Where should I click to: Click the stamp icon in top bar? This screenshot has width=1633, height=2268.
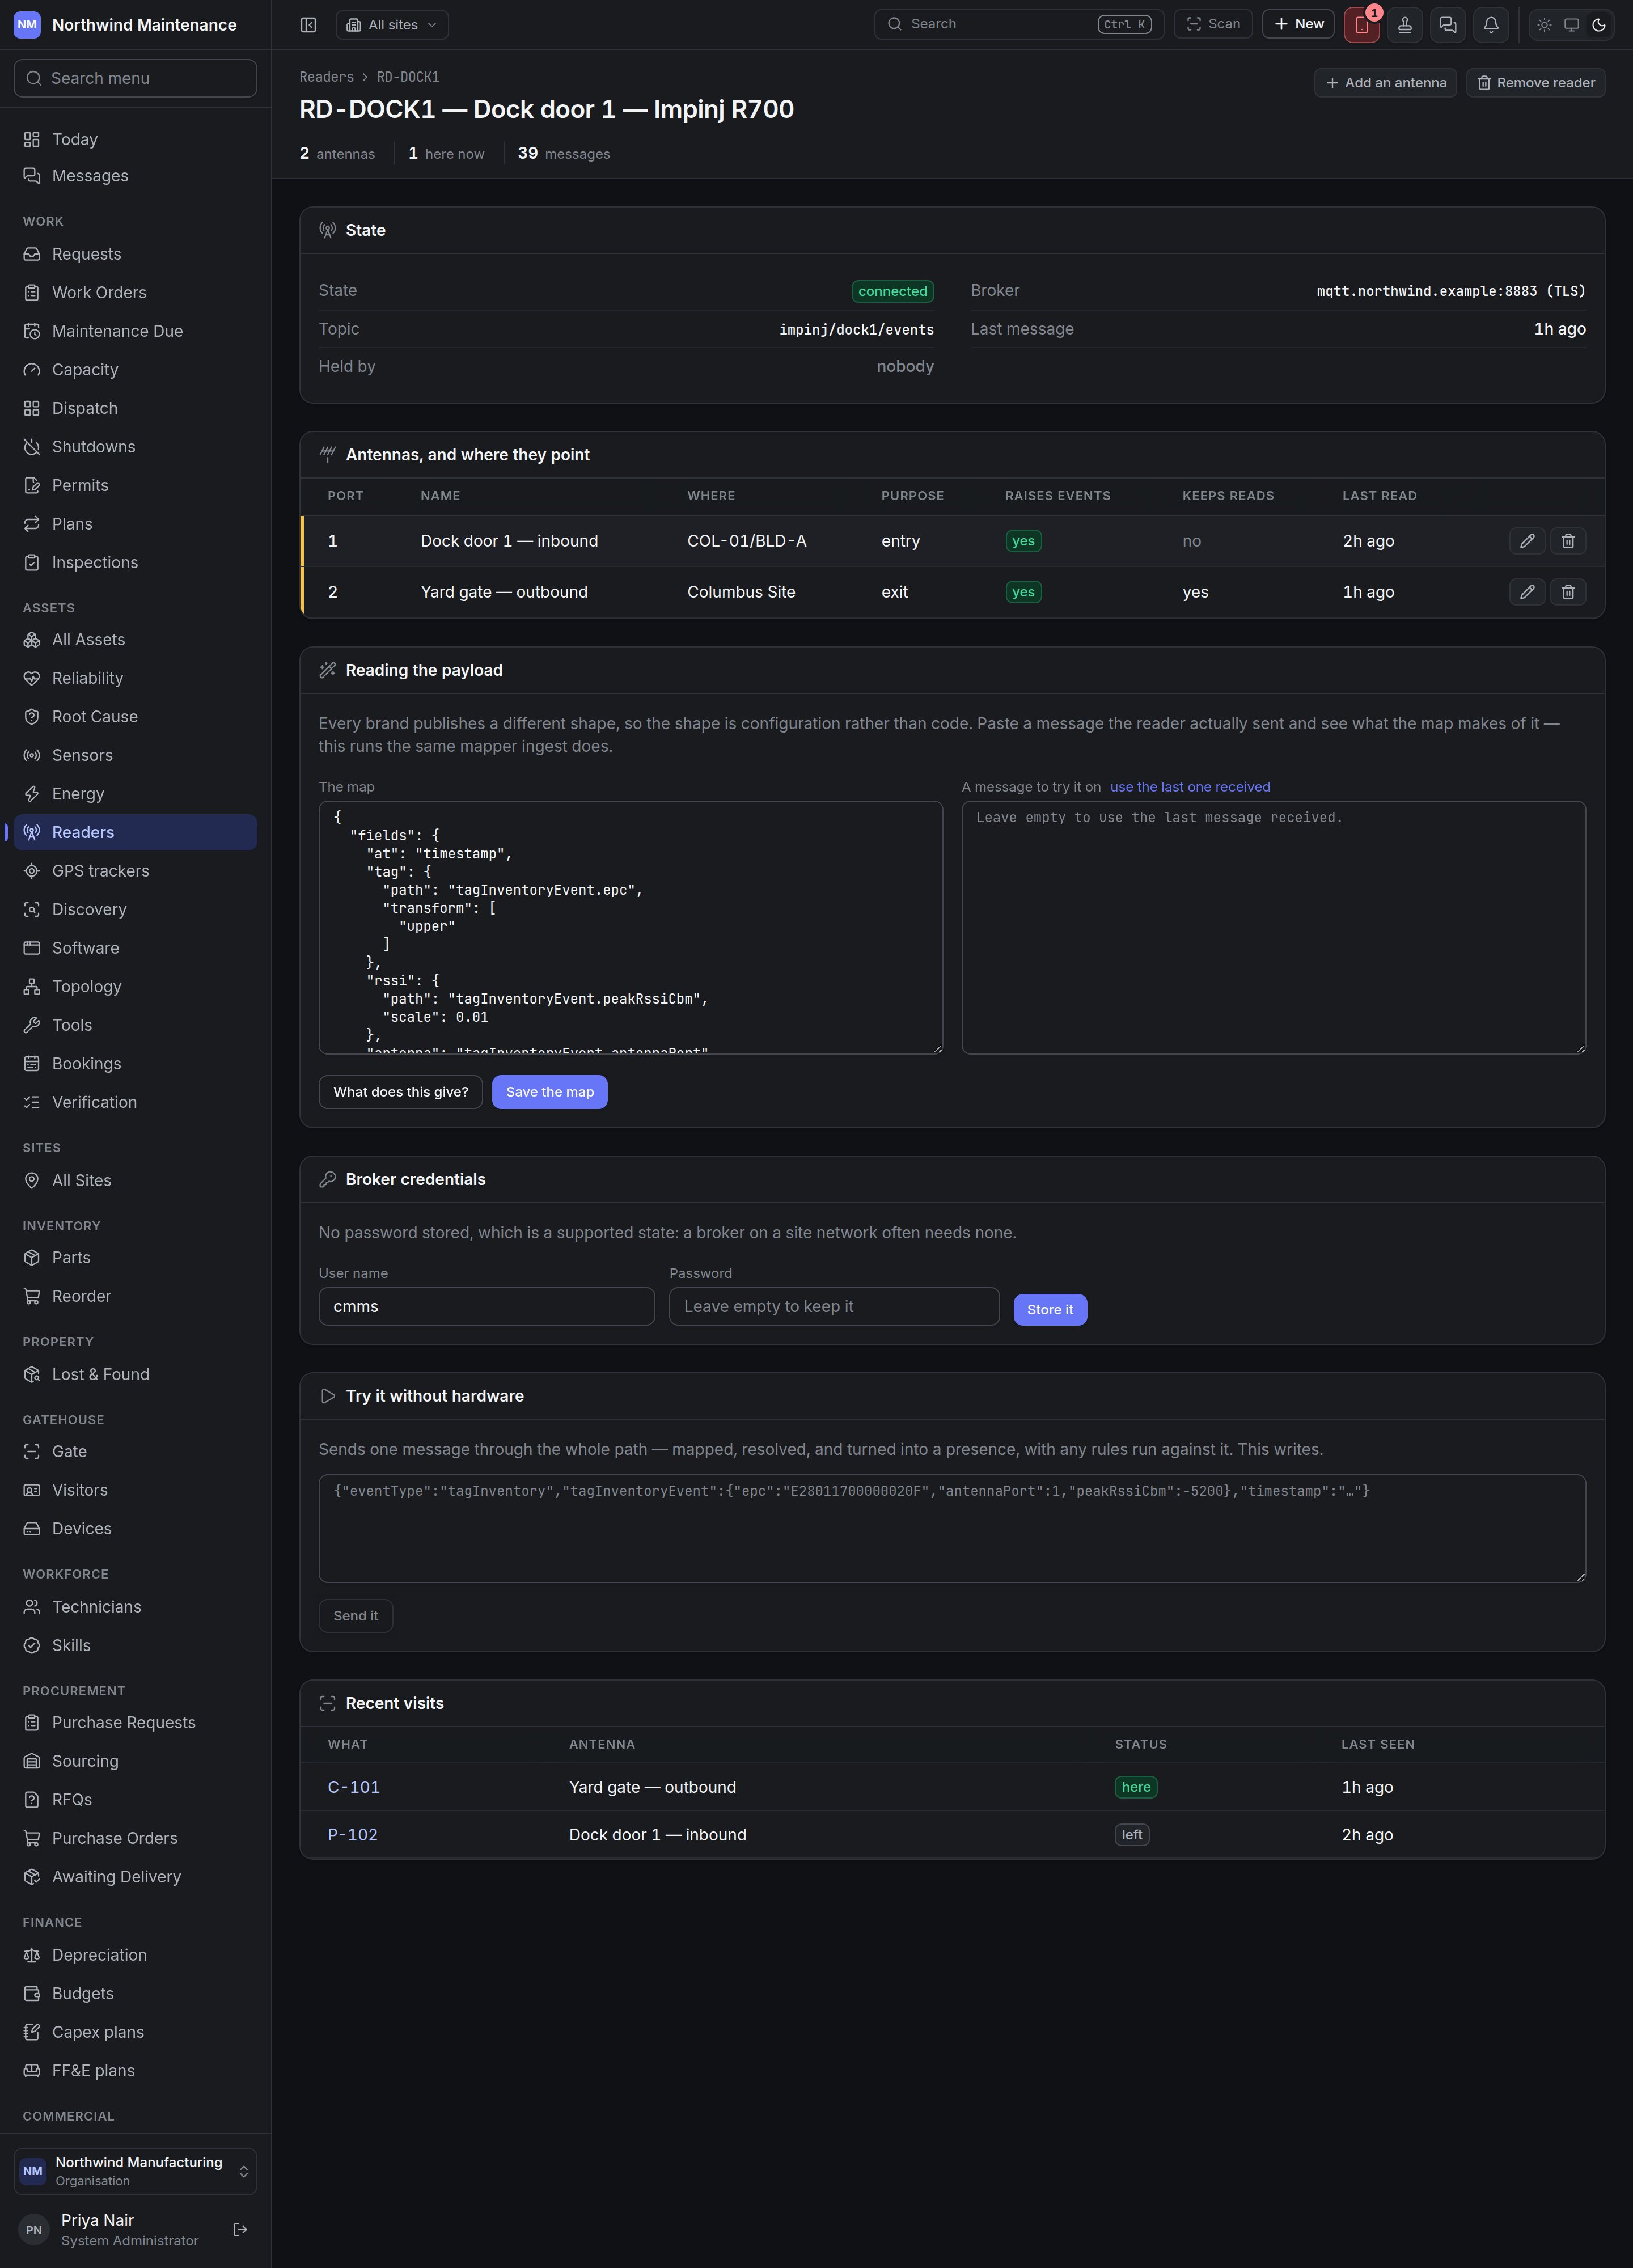pyautogui.click(x=1404, y=25)
